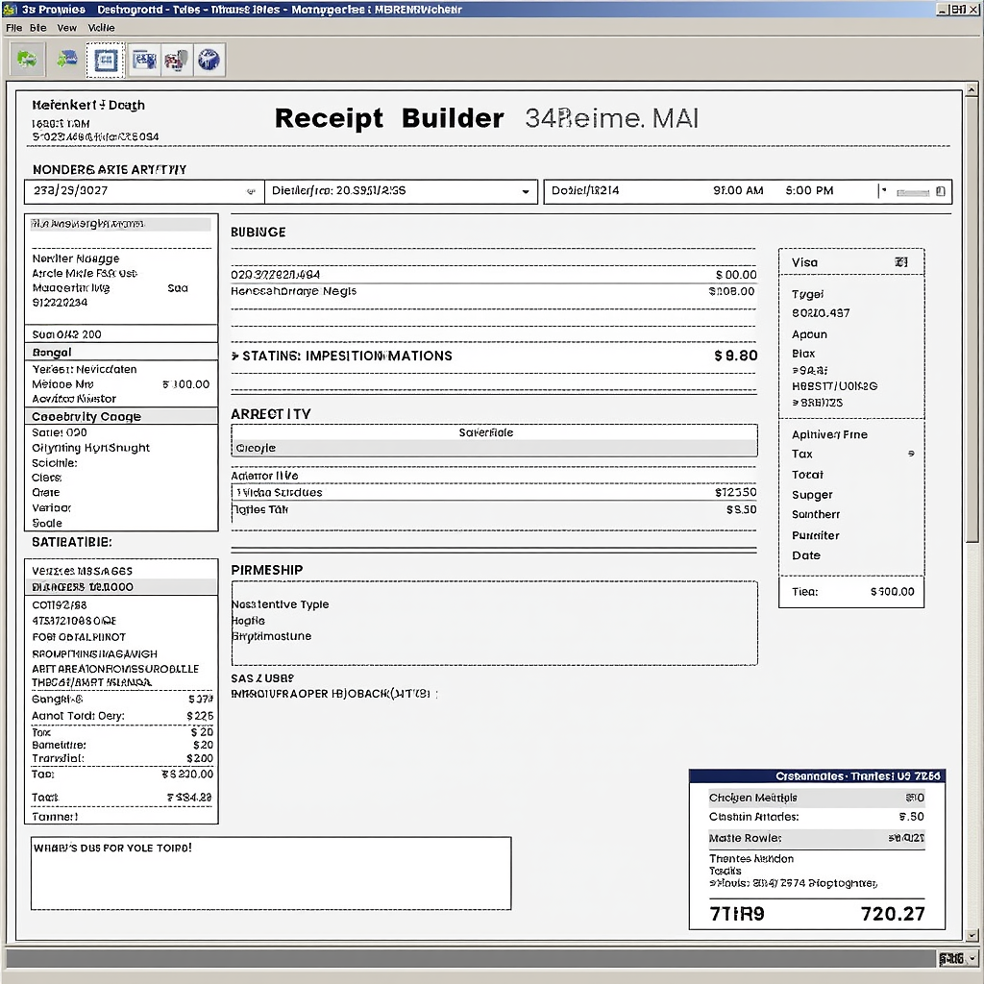984x984 pixels.
Task: Open the Dietlerfro: 20.S951/2:GS dropdown arrow
Action: (526, 191)
